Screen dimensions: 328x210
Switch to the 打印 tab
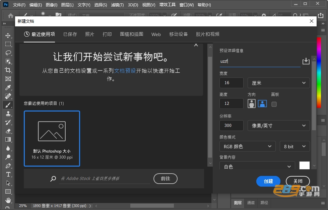coord(107,34)
